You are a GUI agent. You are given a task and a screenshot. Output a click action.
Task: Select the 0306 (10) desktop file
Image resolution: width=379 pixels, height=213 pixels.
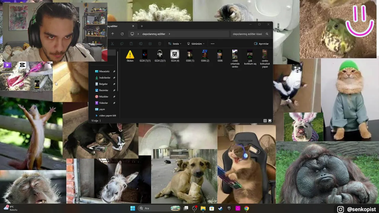coord(37,86)
